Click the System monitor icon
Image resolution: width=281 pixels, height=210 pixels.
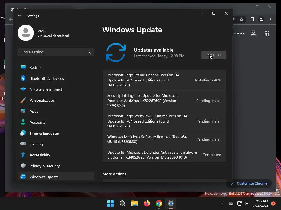(x=23, y=67)
